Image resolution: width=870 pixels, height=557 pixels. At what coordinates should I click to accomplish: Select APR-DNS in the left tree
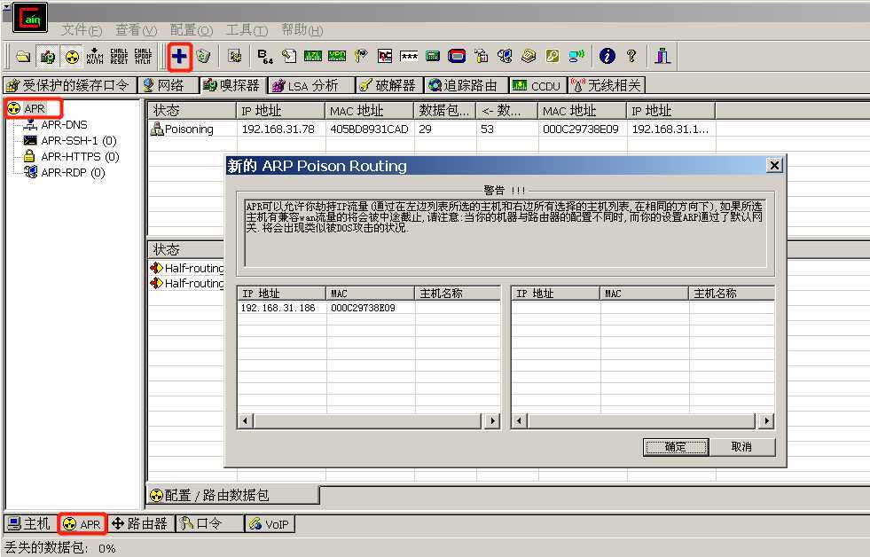[x=63, y=125]
